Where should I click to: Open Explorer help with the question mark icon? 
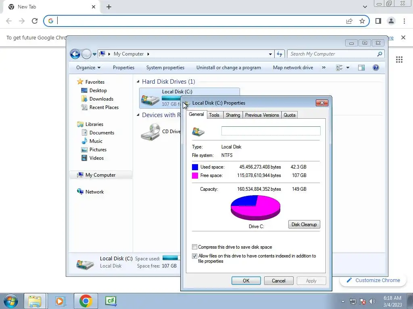pyautogui.click(x=376, y=68)
